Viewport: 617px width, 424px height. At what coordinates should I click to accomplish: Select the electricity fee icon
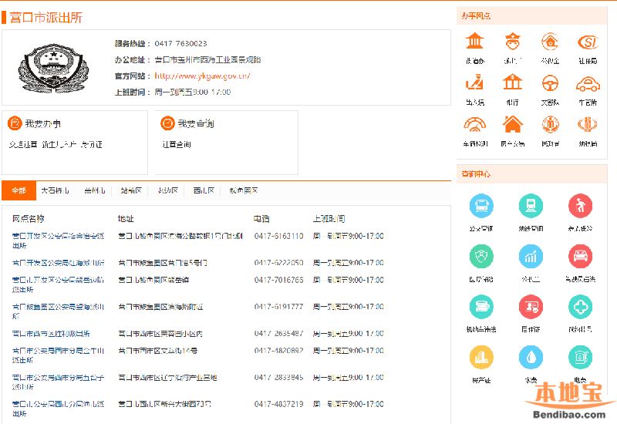[580, 357]
